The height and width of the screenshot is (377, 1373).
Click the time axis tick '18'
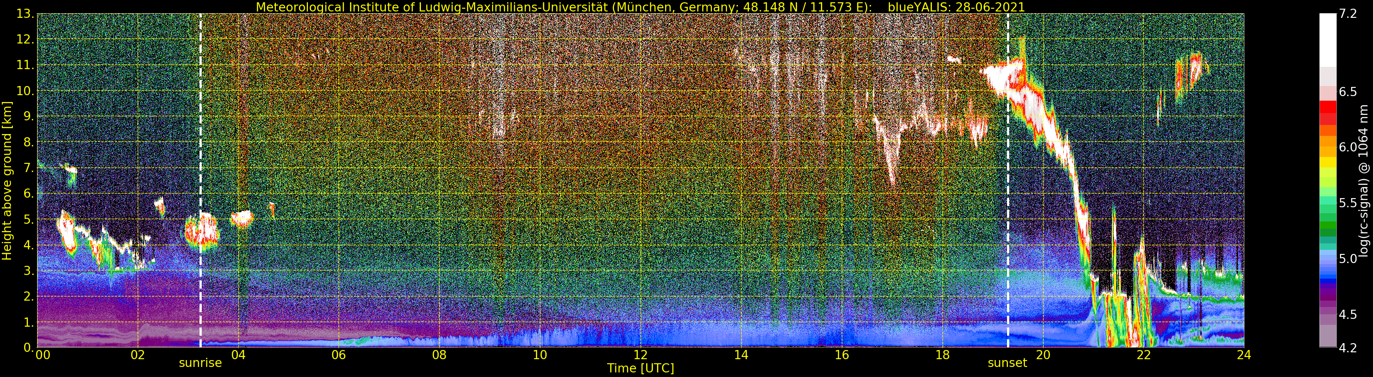(x=942, y=355)
